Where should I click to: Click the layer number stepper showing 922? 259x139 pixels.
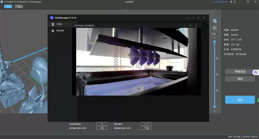(214, 34)
